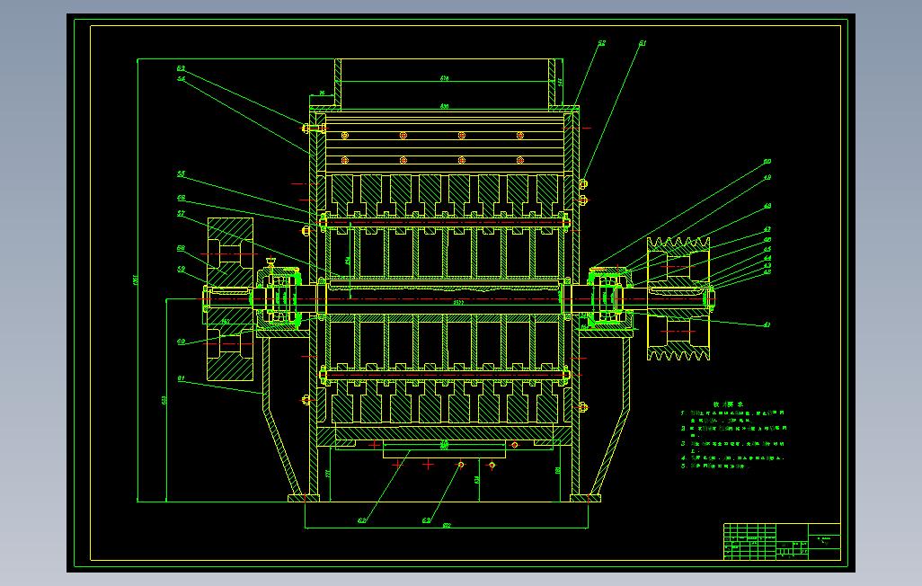Click part number 52 at the top
Image resolution: width=922 pixels, height=586 pixels.
pyautogui.click(x=601, y=43)
